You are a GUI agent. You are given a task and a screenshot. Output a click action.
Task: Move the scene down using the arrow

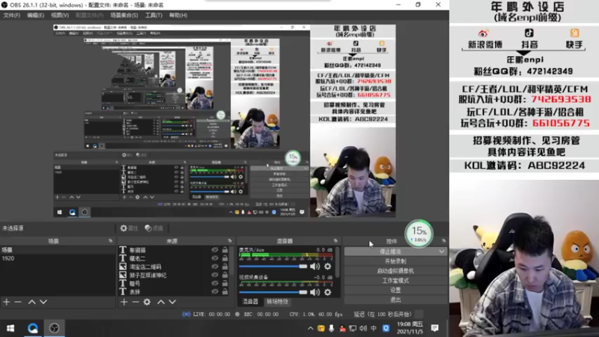click(43, 302)
